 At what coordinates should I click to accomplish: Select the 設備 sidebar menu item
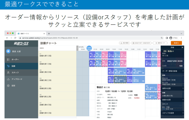21,66
